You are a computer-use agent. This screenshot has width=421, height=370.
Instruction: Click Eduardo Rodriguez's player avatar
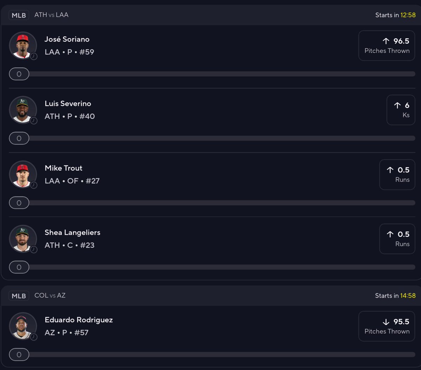click(x=23, y=326)
